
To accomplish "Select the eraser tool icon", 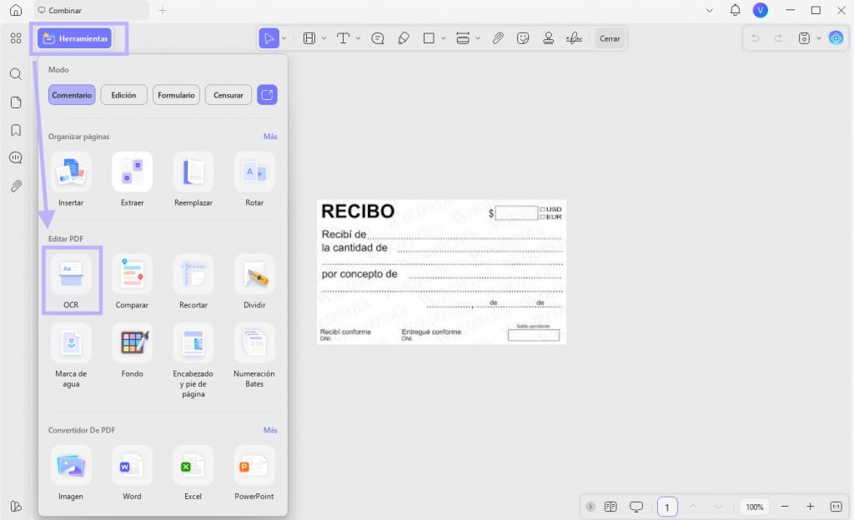I will click(404, 38).
